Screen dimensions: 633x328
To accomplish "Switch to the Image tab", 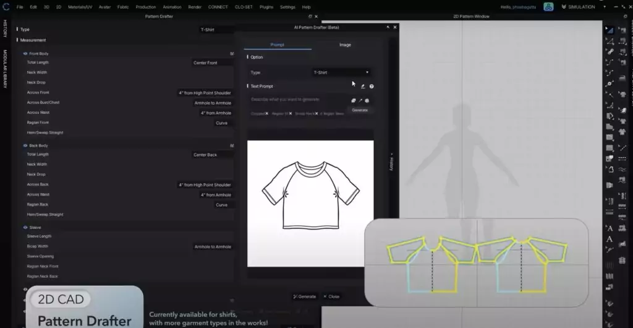I will coord(345,45).
